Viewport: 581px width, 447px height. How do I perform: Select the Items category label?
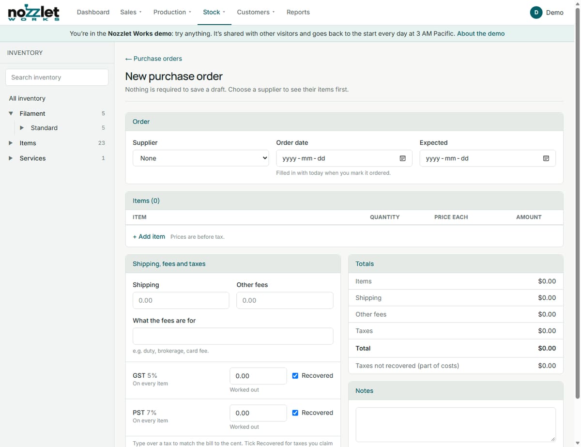coord(28,143)
